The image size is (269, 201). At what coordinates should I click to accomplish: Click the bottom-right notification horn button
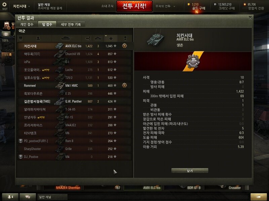(259, 197)
